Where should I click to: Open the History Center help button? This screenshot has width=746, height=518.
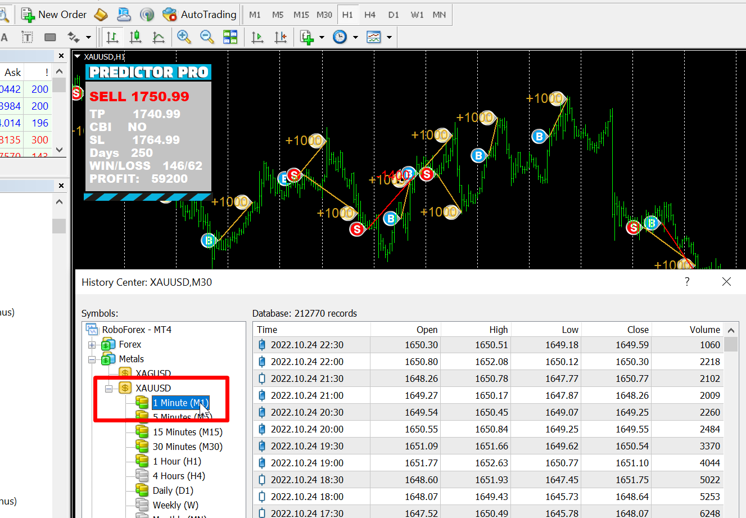pyautogui.click(x=687, y=282)
